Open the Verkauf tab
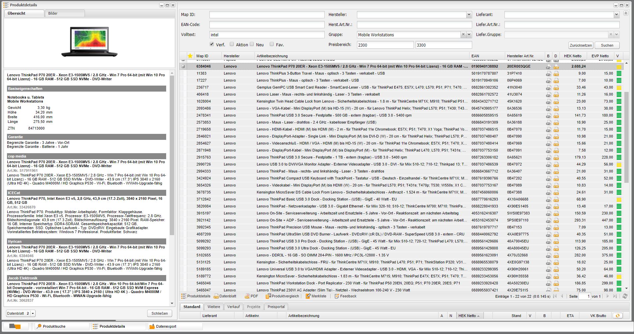 (x=233, y=307)
